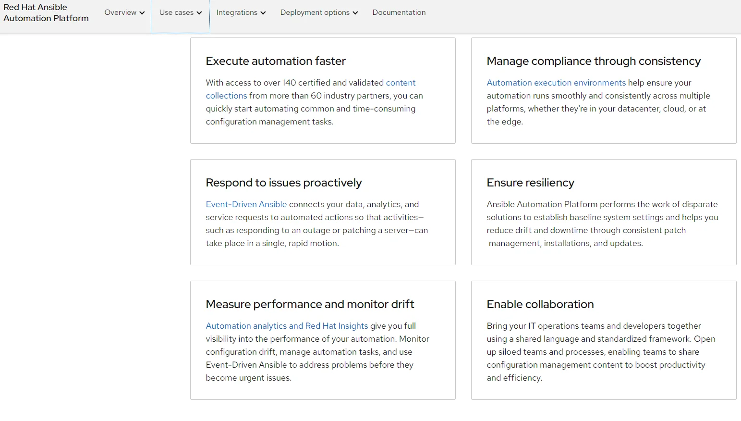This screenshot has height=421, width=741.
Task: Click the Overview menu chevron arrow
Action: point(142,13)
